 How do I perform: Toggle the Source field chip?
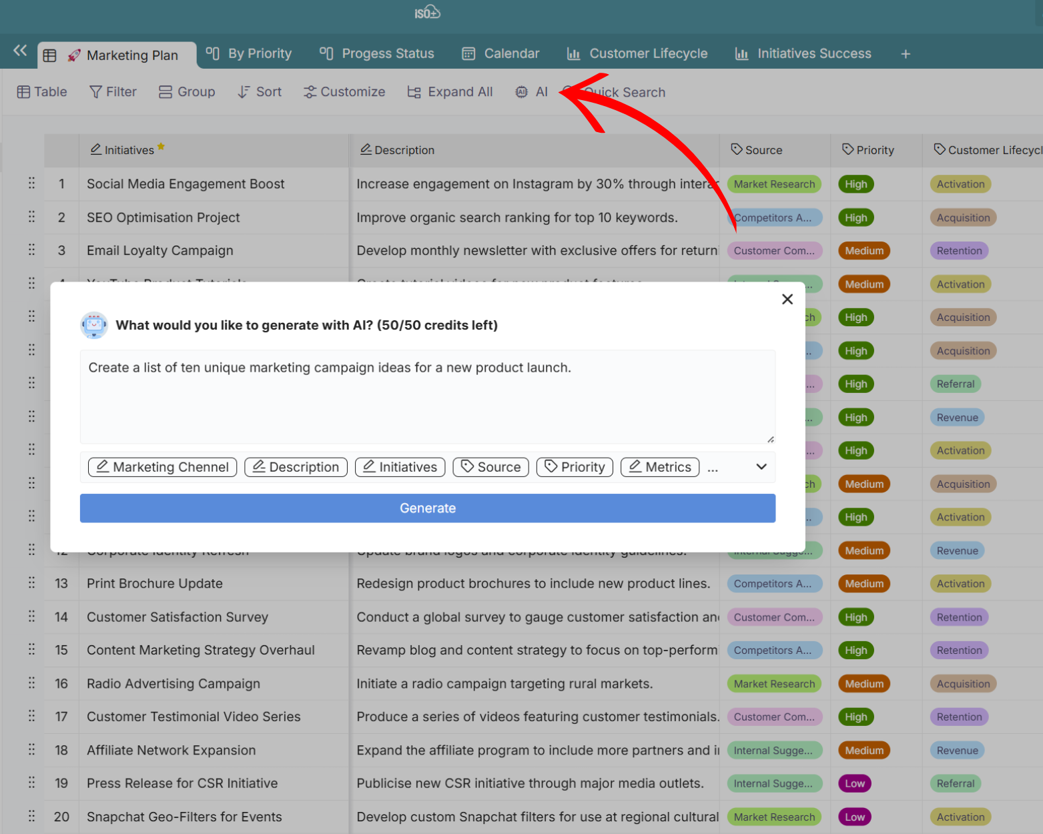pyautogui.click(x=490, y=467)
